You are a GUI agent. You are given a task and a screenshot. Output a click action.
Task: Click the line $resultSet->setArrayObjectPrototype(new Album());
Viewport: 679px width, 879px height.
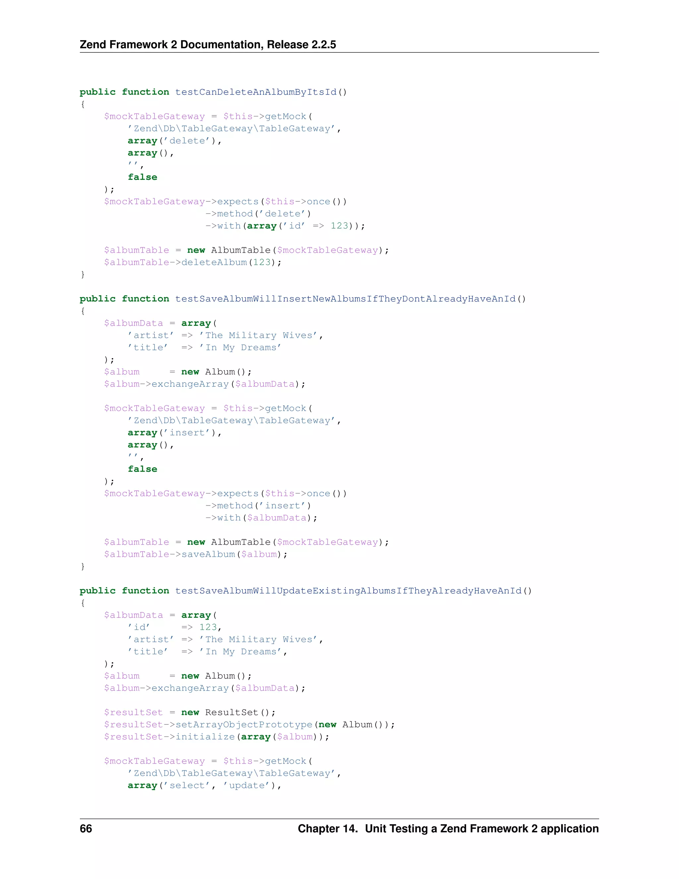point(249,725)
